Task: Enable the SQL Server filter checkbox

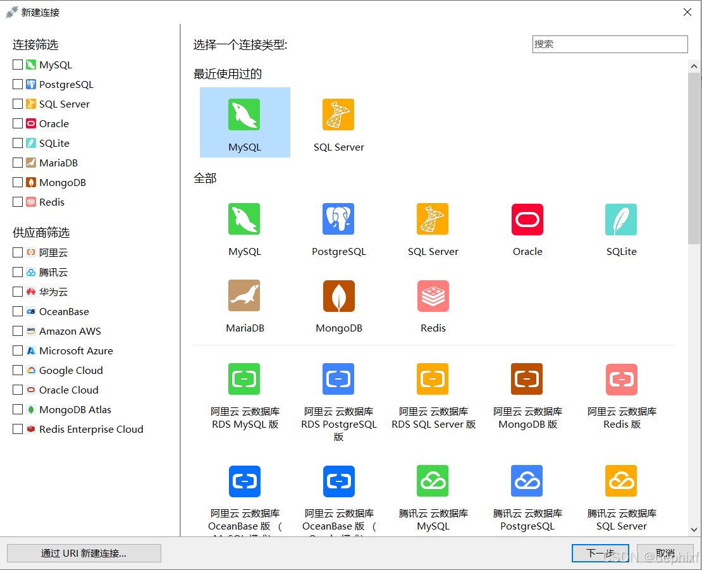Action: 18,104
